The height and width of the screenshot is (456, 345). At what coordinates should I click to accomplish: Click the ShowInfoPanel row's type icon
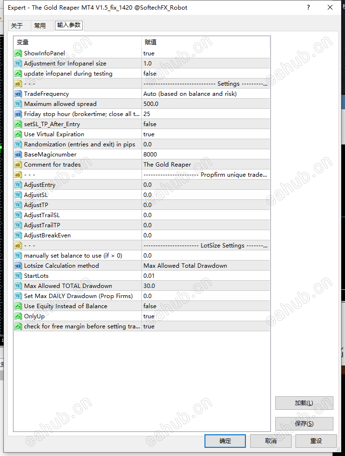click(x=18, y=53)
